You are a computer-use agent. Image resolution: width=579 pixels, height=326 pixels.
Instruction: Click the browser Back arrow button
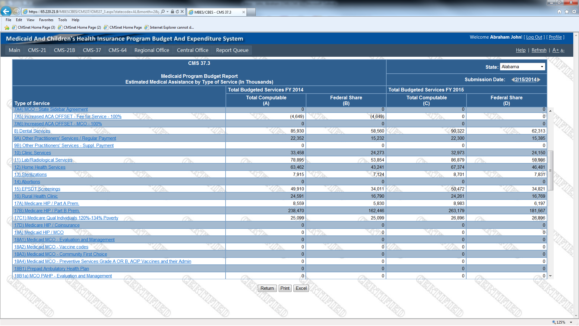pos(6,11)
